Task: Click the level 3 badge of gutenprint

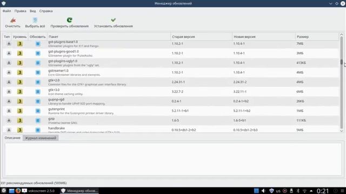Action: click(20, 111)
